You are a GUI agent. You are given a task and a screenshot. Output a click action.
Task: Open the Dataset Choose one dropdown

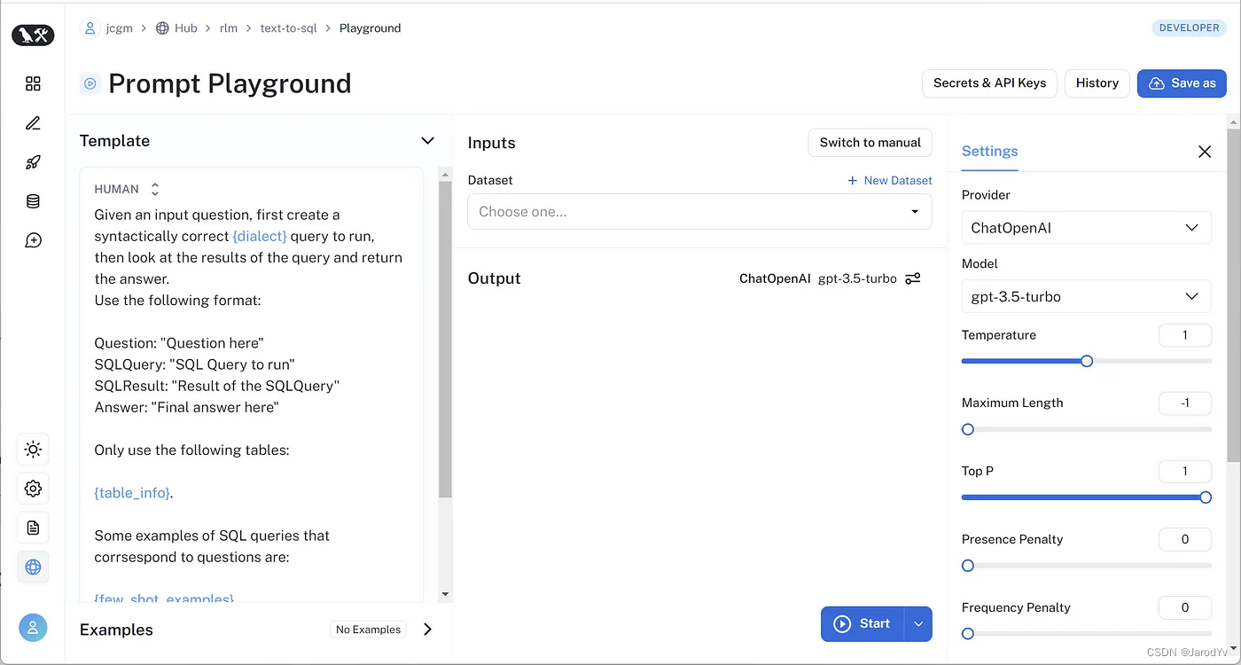pyautogui.click(x=699, y=212)
